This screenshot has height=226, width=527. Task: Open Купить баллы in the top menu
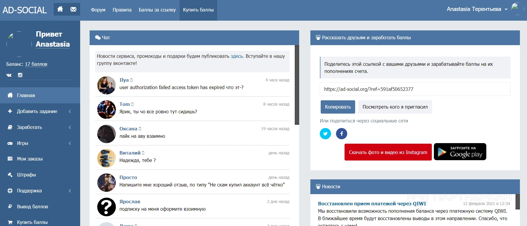point(198,10)
